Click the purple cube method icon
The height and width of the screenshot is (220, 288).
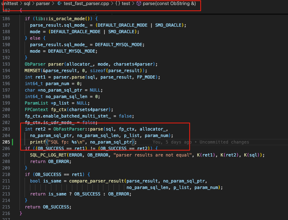point(139,3)
